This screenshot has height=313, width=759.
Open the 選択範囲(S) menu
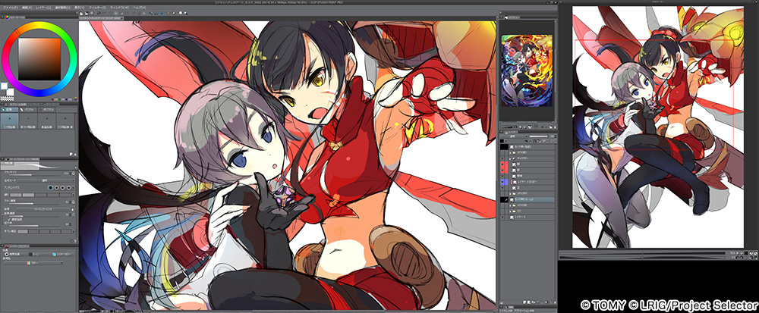[63, 8]
